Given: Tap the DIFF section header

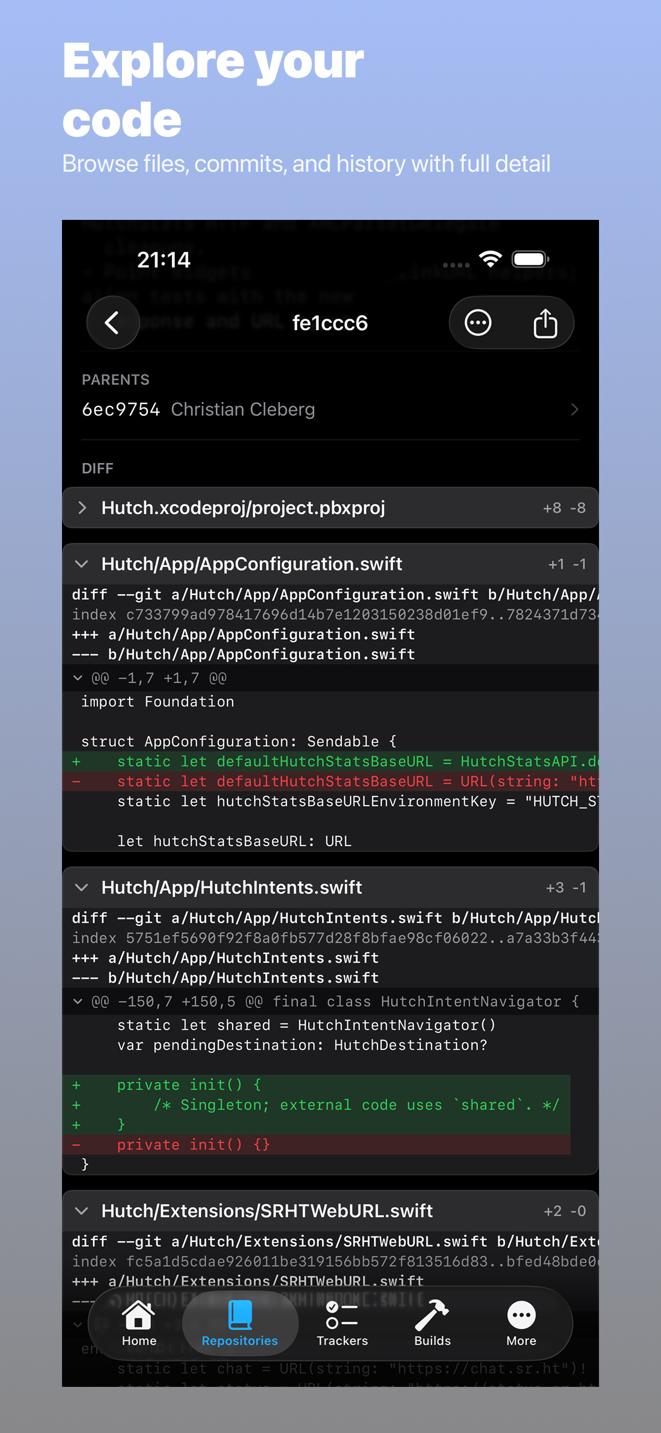Looking at the screenshot, I should click(97, 468).
